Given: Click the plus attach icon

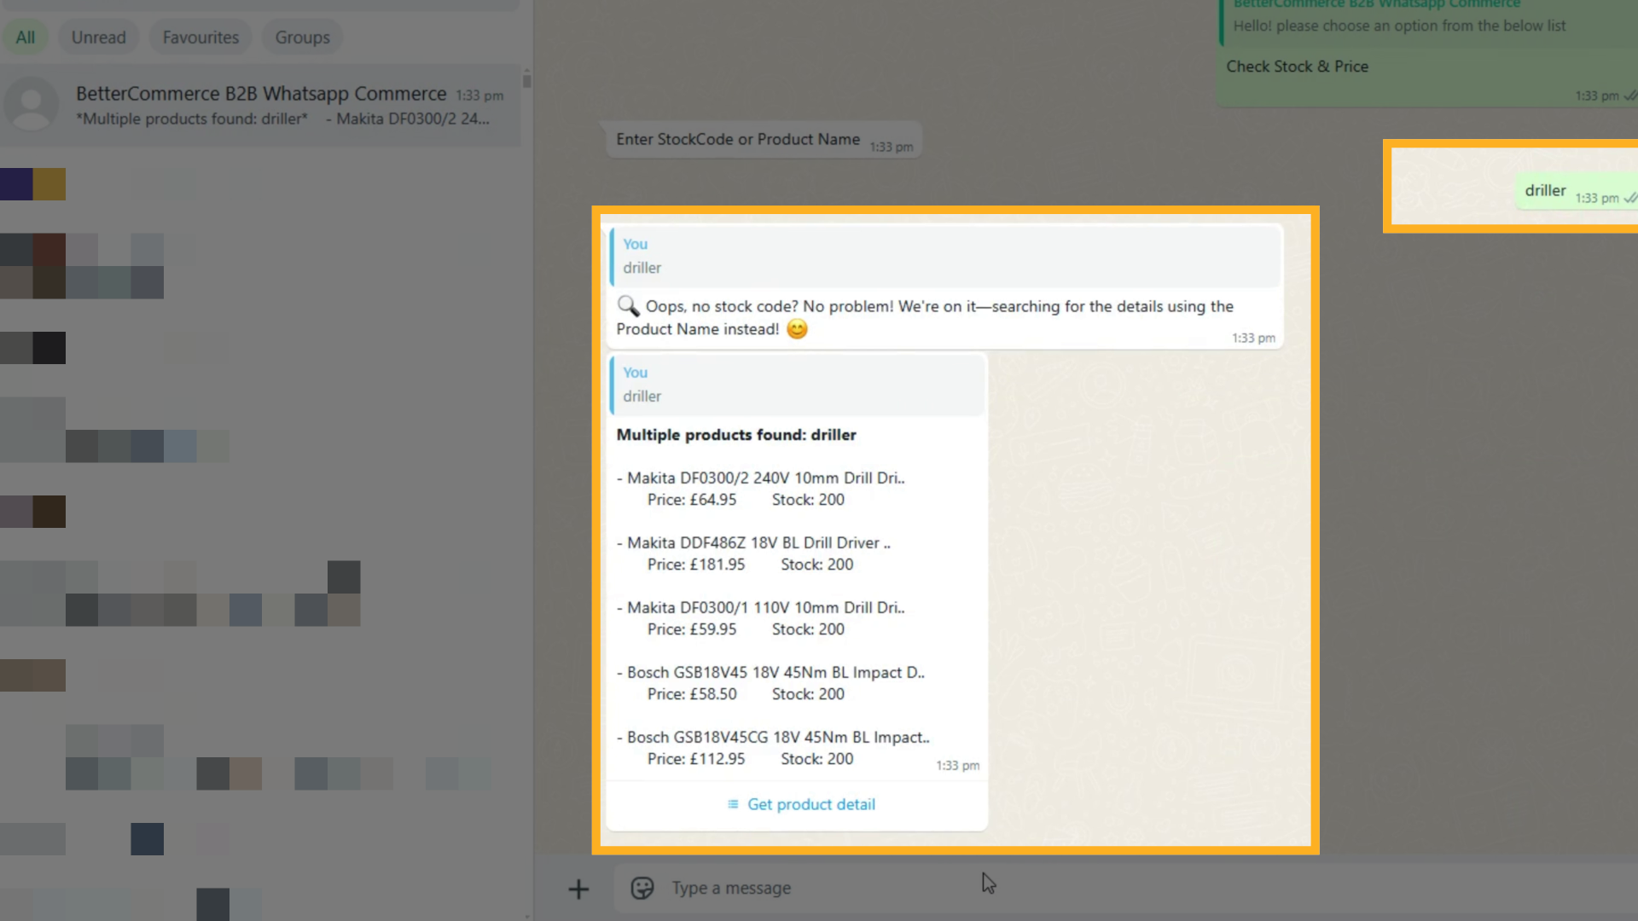Looking at the screenshot, I should (x=578, y=889).
